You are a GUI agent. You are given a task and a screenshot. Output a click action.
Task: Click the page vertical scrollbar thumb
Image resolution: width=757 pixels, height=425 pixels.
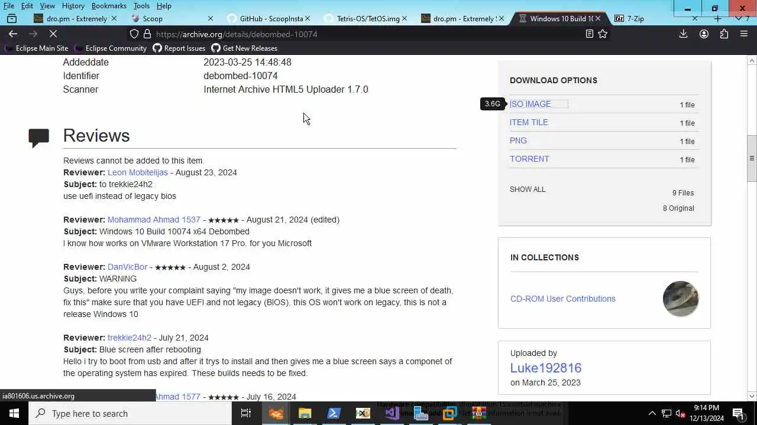[752, 158]
